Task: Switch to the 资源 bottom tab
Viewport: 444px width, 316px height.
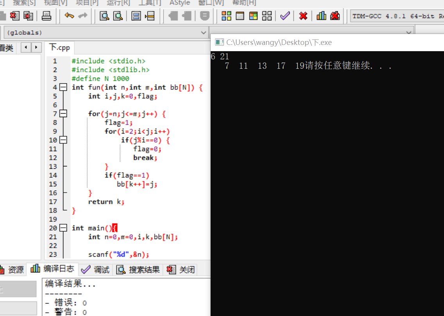Action: 13,270
